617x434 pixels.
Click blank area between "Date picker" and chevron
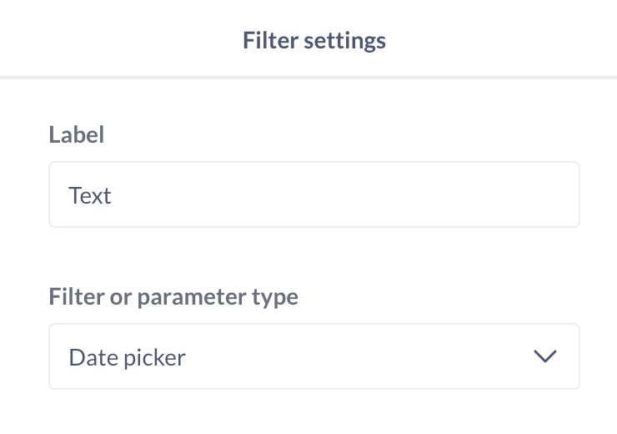359,357
